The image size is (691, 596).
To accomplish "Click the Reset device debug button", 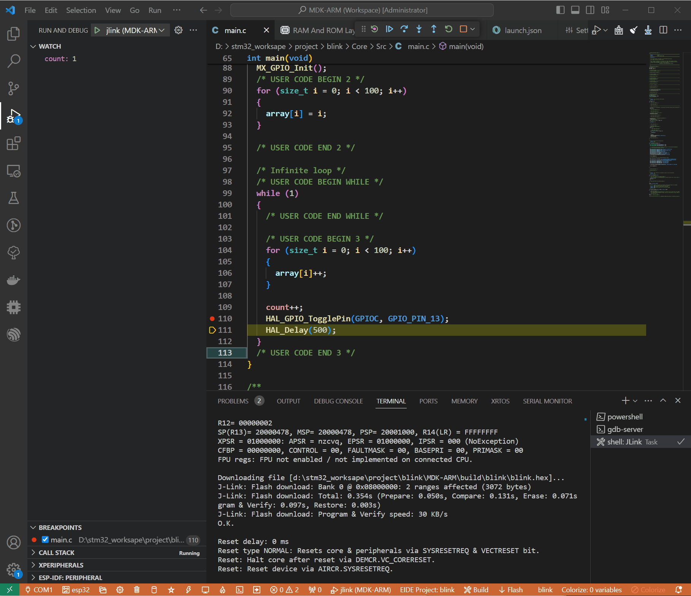I will 374,29.
